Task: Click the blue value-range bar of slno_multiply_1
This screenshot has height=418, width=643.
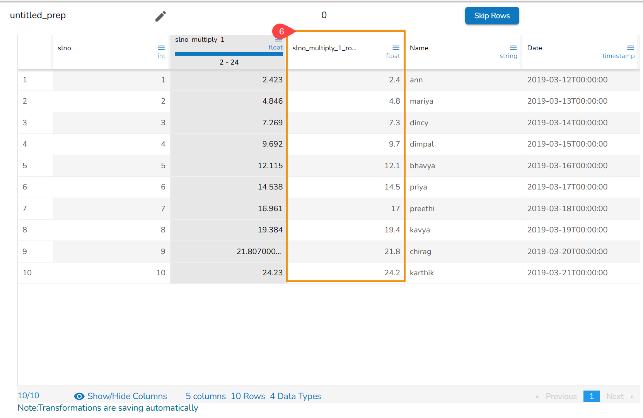Action: tap(229, 54)
